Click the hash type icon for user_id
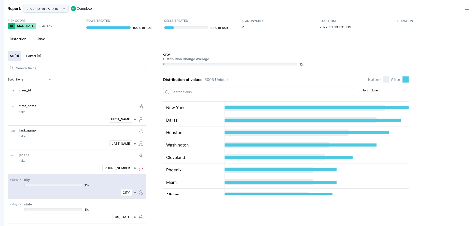 click(x=13, y=90)
